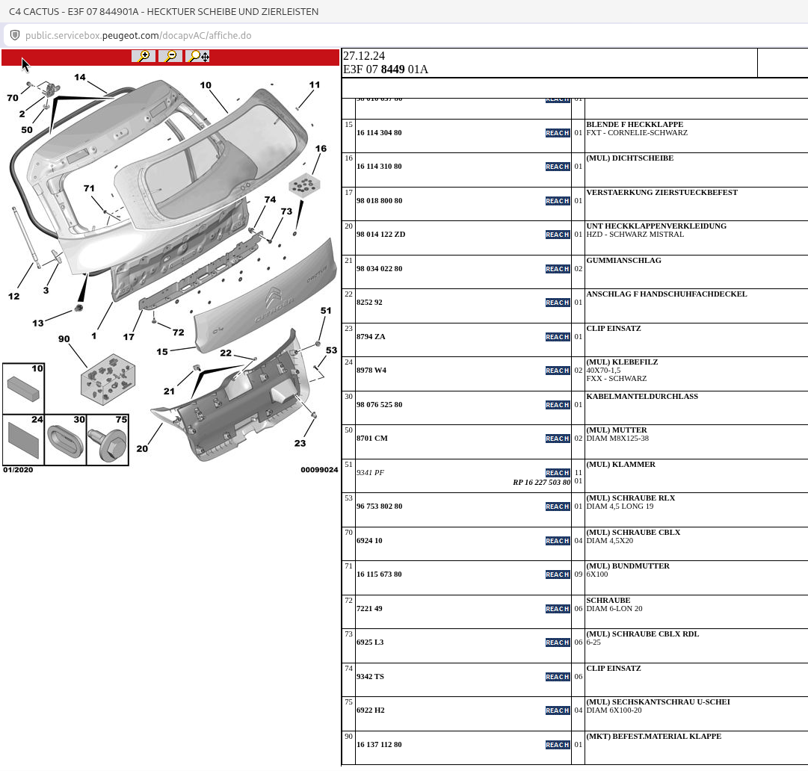
Task: Click the zoom out magnifier icon
Action: pos(170,56)
